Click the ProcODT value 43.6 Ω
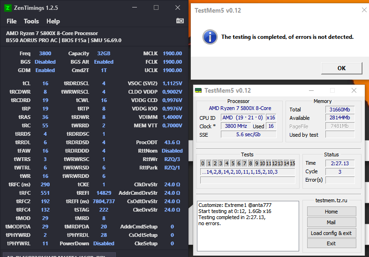The image size is (369, 257). point(172,143)
